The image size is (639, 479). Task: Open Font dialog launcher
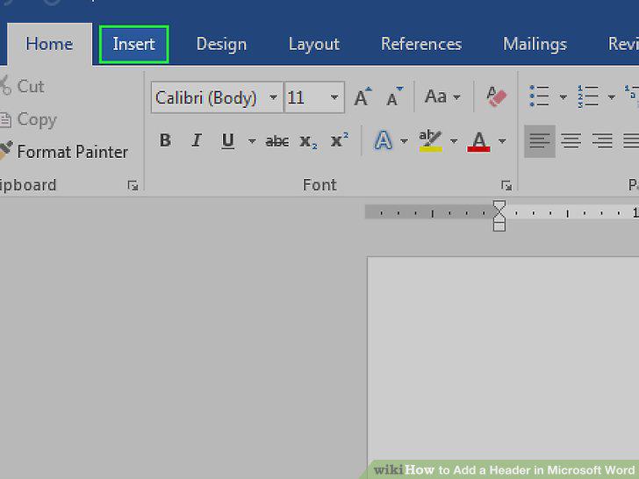506,186
